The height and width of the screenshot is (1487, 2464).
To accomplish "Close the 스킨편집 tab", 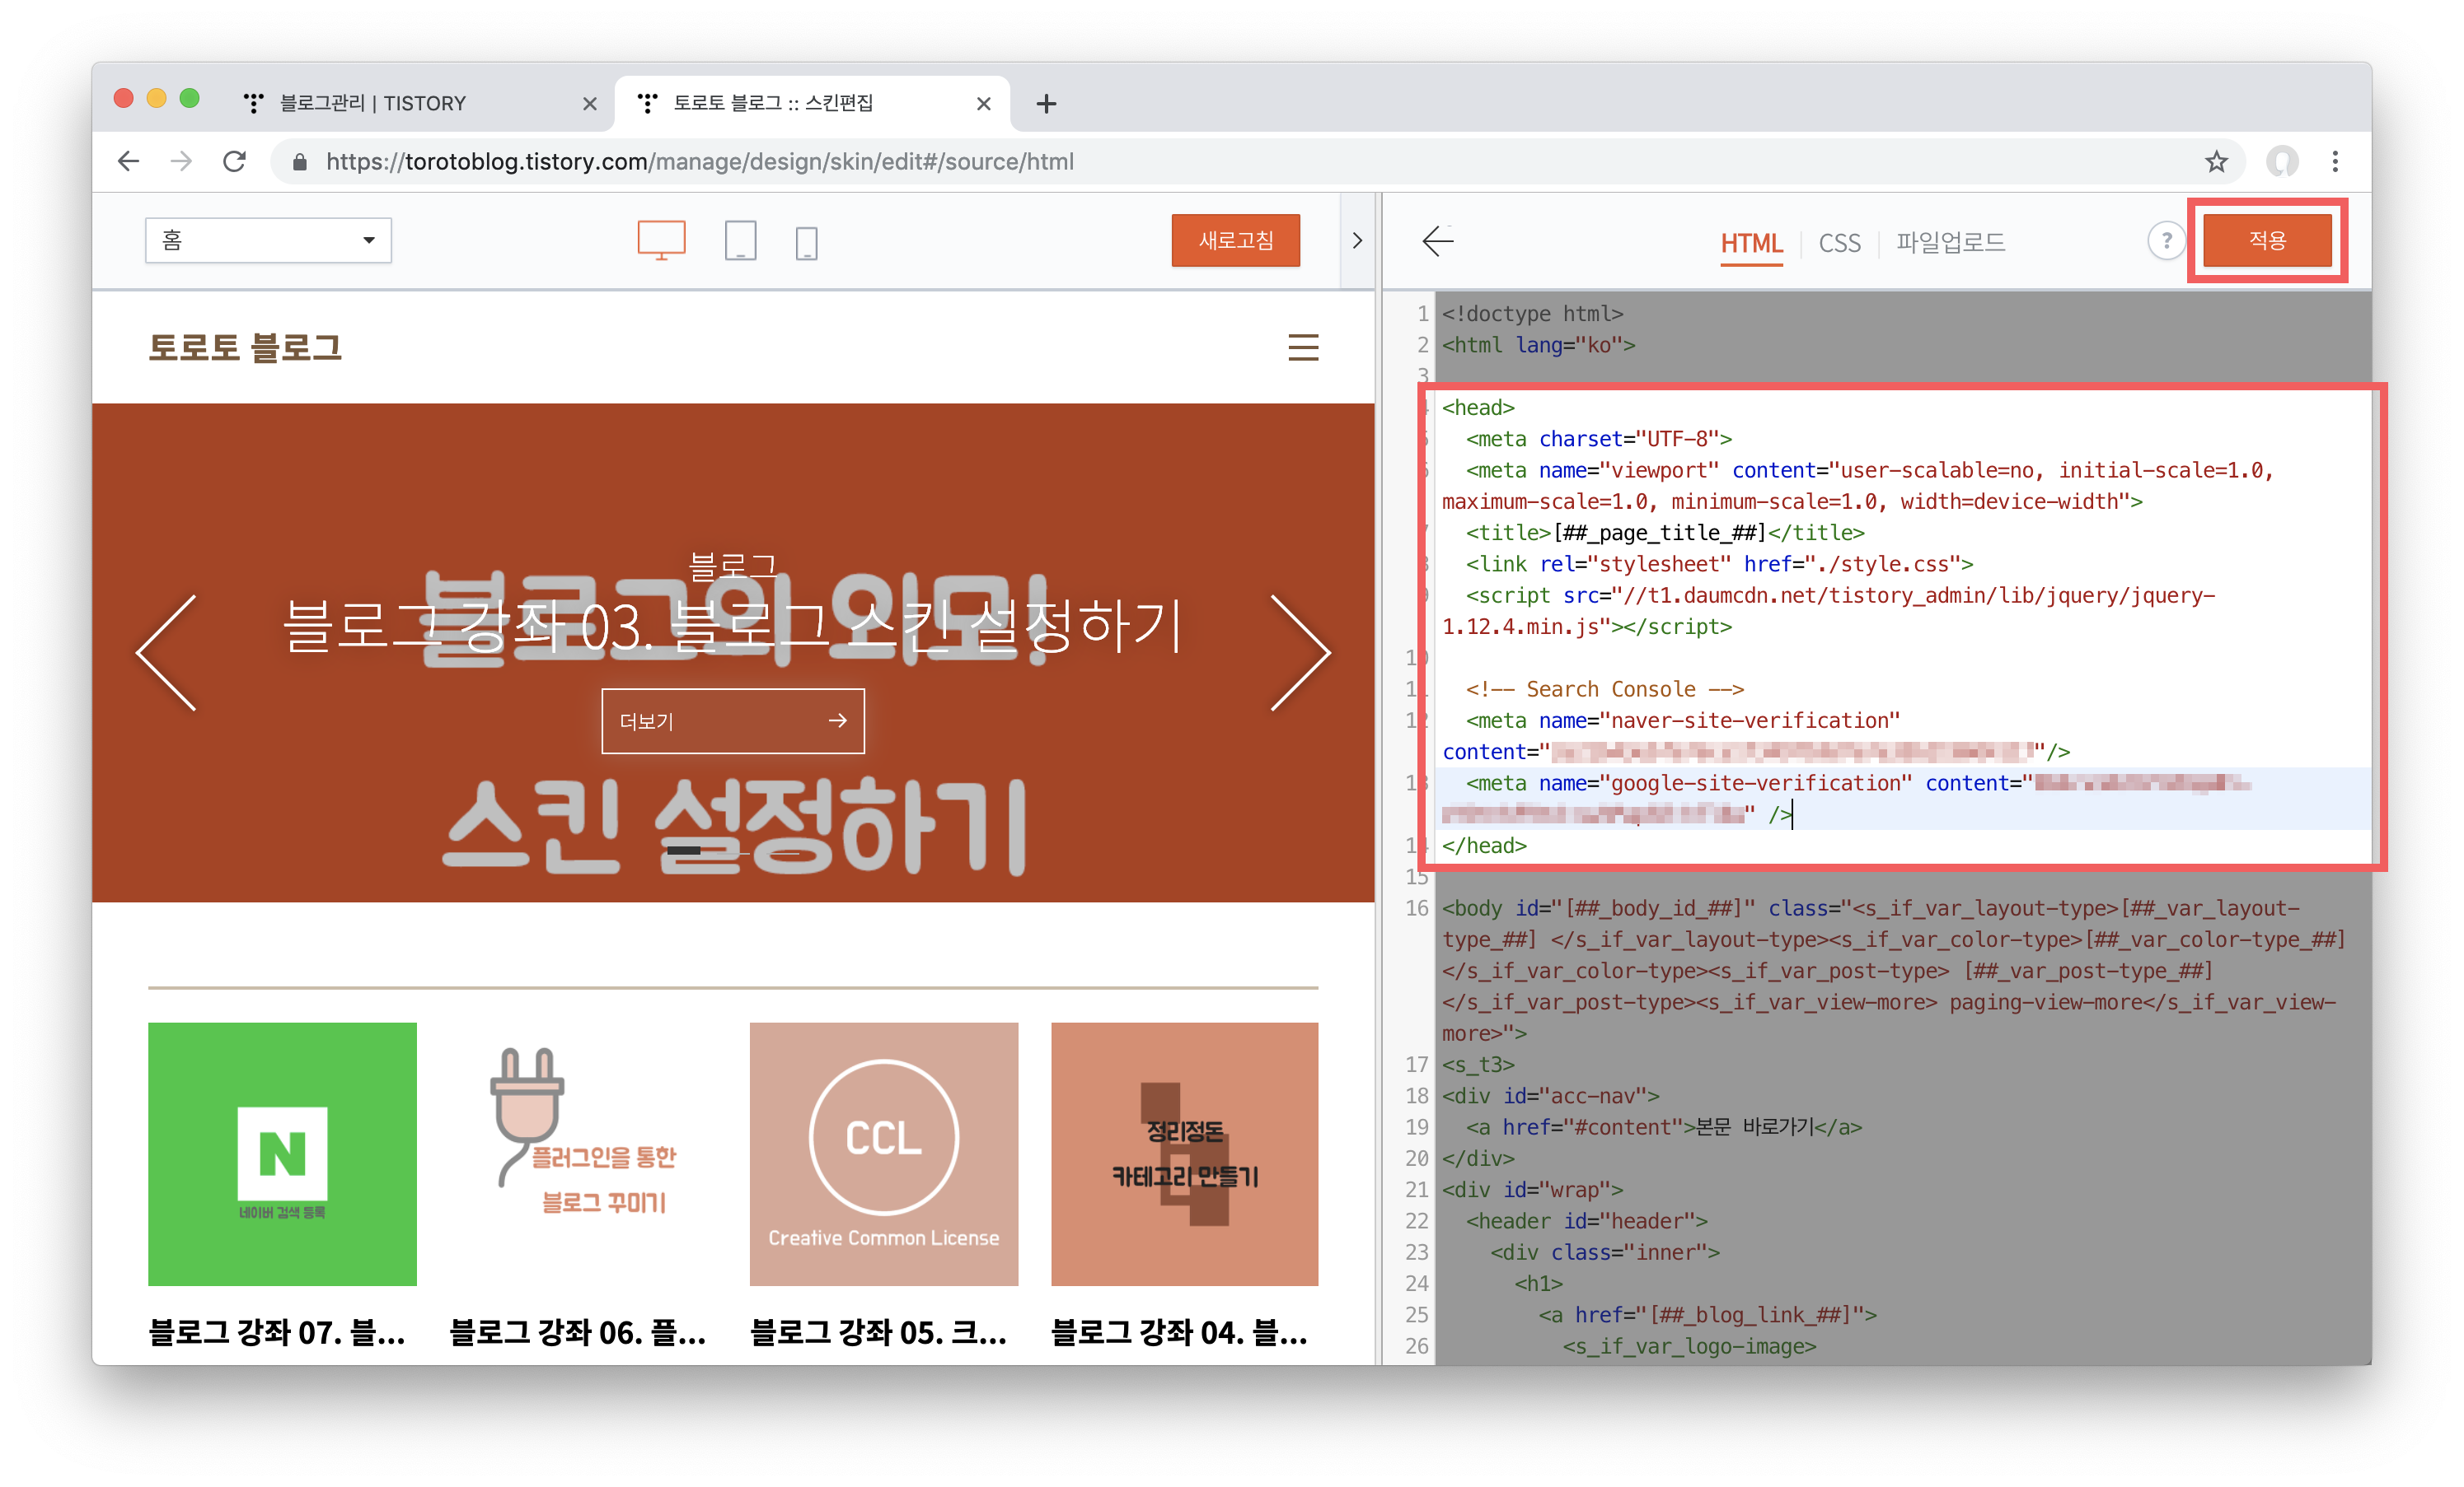I will pos(983,103).
